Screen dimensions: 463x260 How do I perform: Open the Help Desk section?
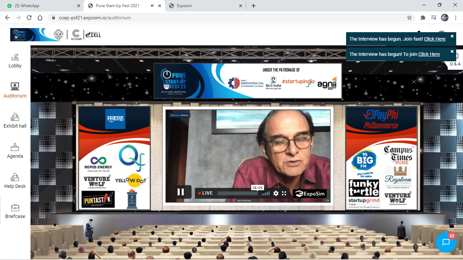pos(15,181)
